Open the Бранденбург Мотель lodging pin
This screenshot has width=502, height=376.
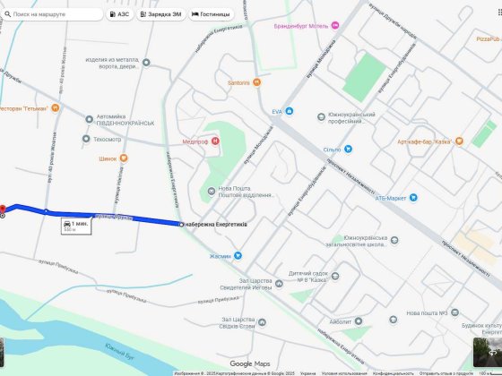tap(335, 25)
